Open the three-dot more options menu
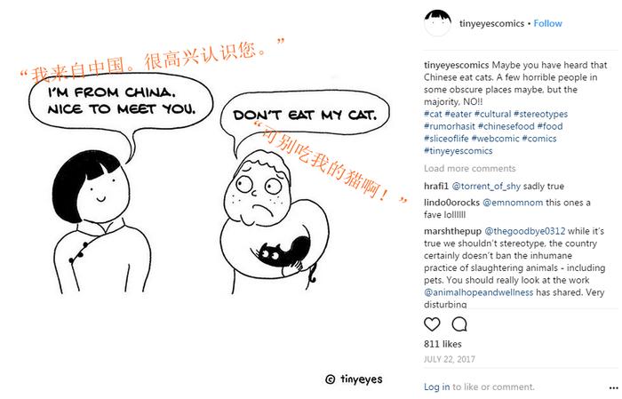The image size is (622, 399). [613, 387]
